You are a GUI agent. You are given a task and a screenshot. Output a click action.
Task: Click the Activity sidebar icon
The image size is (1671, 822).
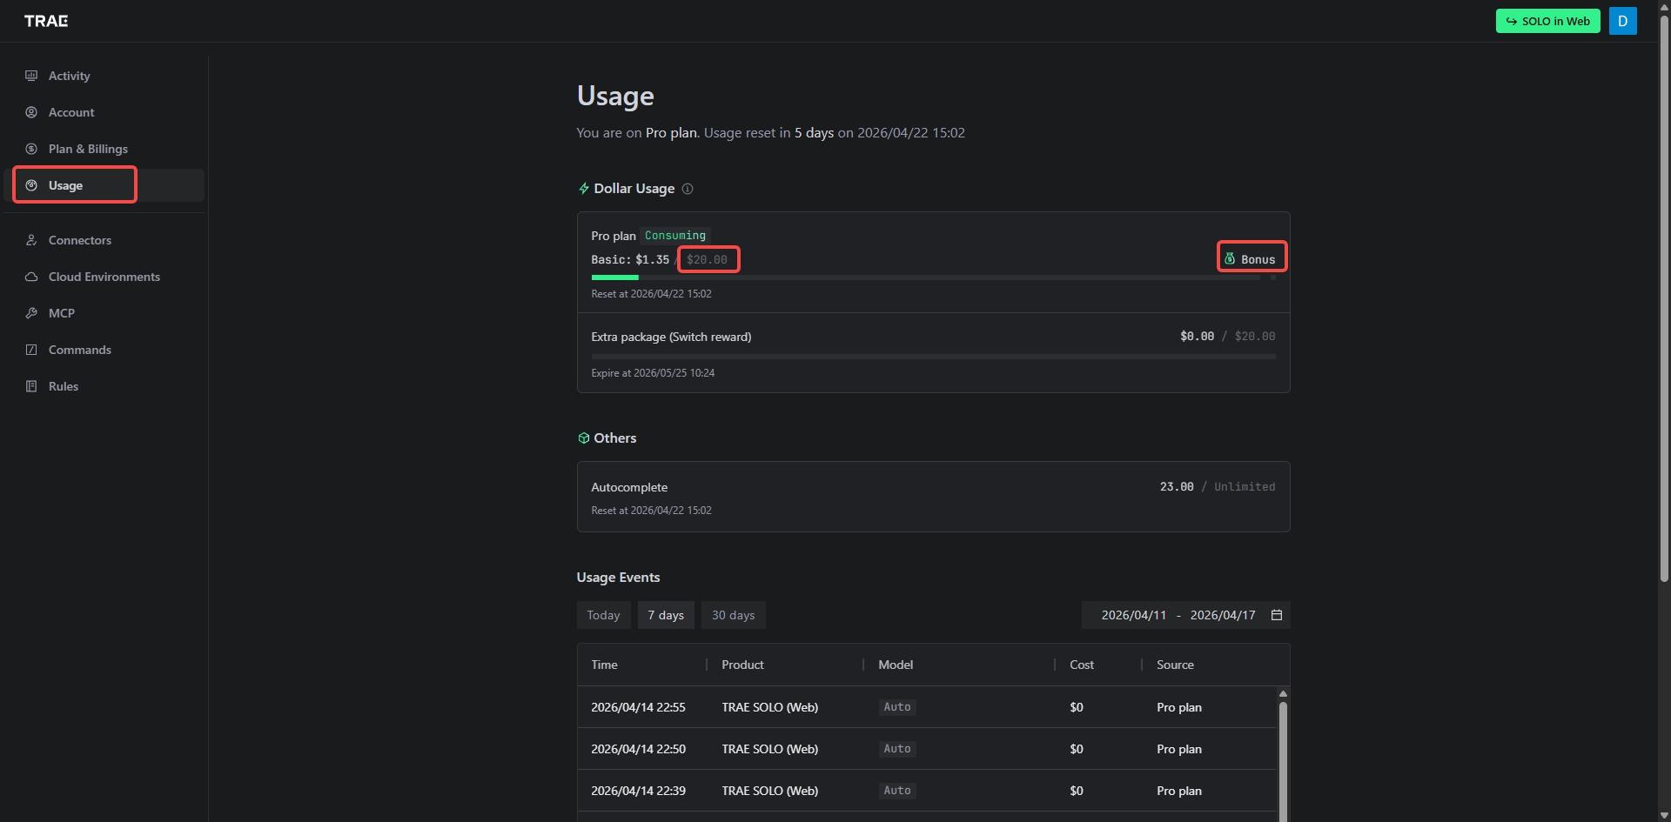coord(31,76)
